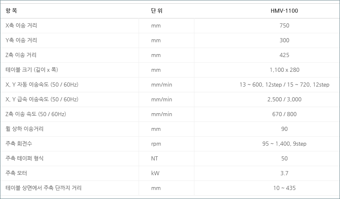Screen dimensions: 340x199
Task: Click the spindle motor value 3.7
Action: (284, 173)
